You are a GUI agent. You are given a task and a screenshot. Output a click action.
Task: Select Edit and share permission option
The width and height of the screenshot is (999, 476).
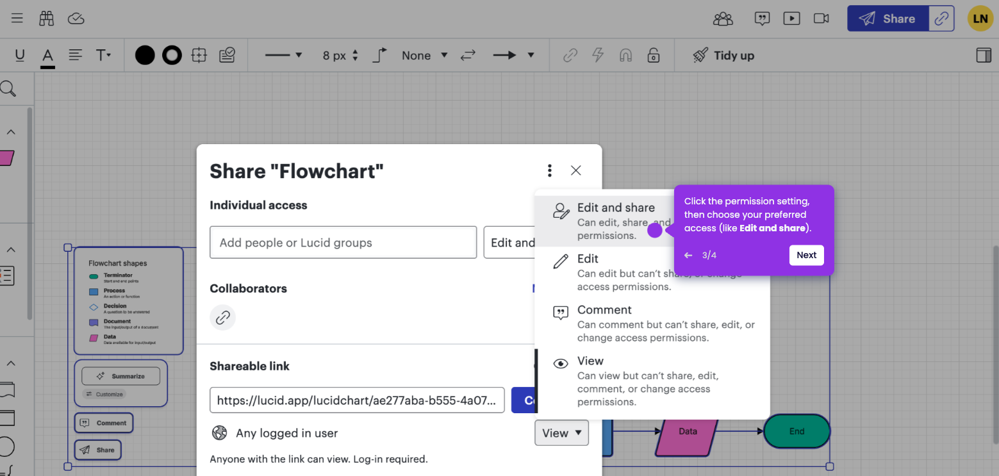point(604,221)
